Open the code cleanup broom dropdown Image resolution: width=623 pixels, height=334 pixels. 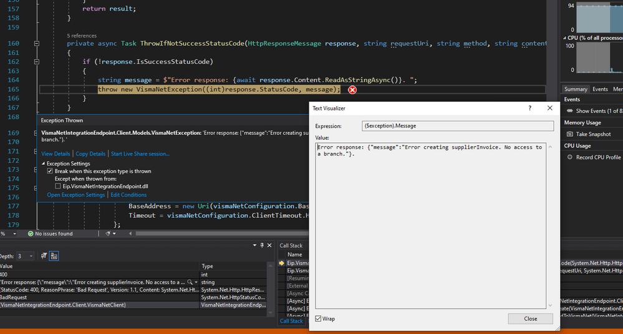point(114,233)
